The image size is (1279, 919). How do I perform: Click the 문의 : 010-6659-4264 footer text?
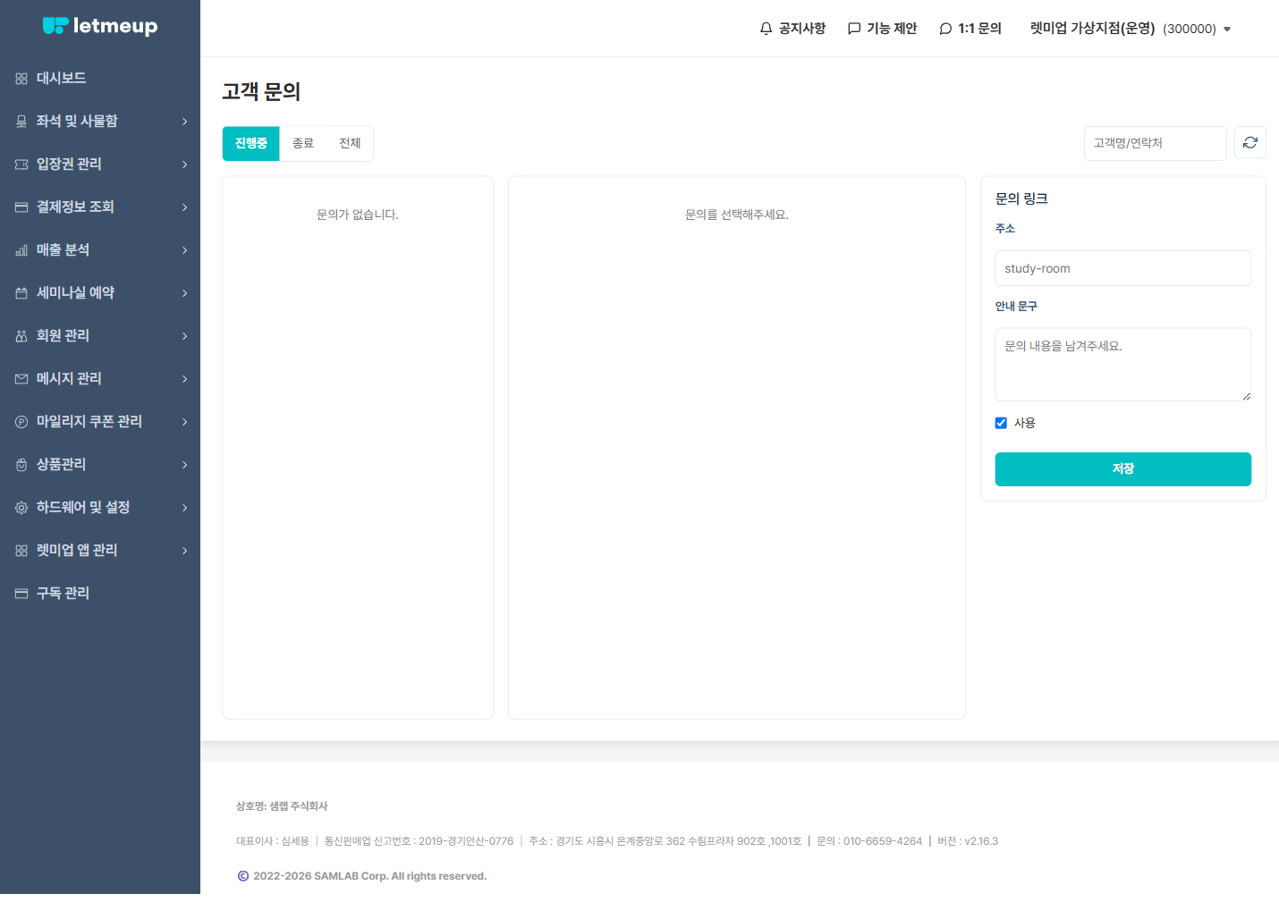pos(869,841)
